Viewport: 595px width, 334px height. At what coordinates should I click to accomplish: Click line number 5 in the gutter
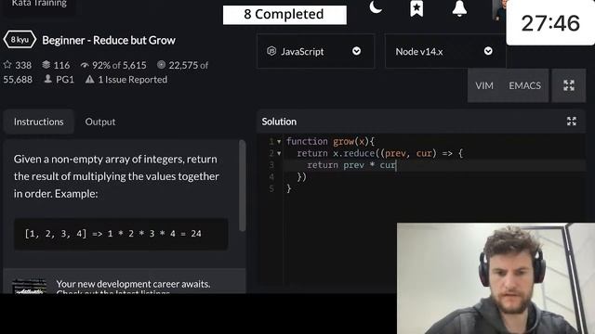point(271,188)
